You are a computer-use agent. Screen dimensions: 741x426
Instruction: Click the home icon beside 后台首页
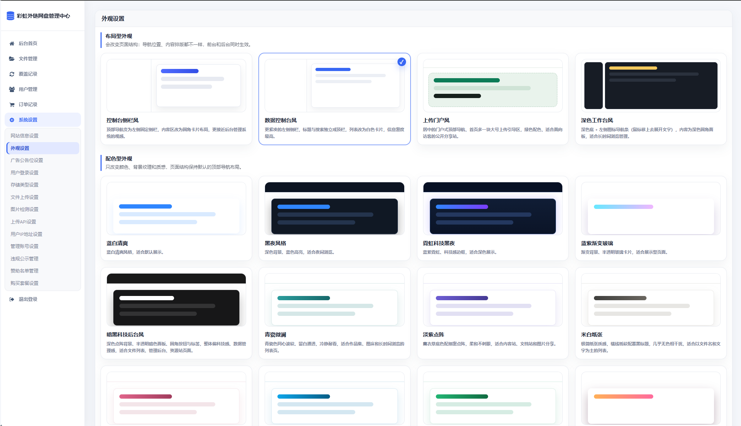click(12, 43)
